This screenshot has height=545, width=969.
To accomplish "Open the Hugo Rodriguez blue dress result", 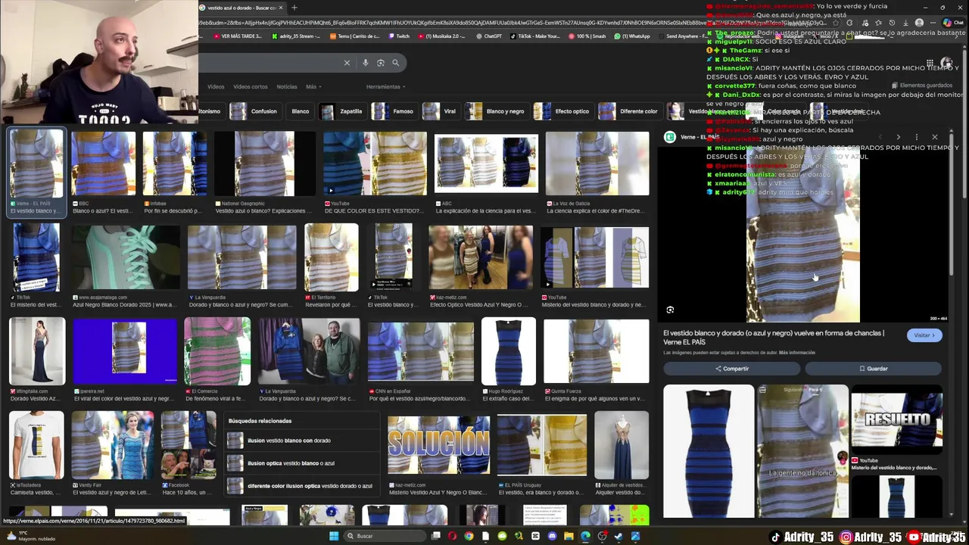I will 508,350.
